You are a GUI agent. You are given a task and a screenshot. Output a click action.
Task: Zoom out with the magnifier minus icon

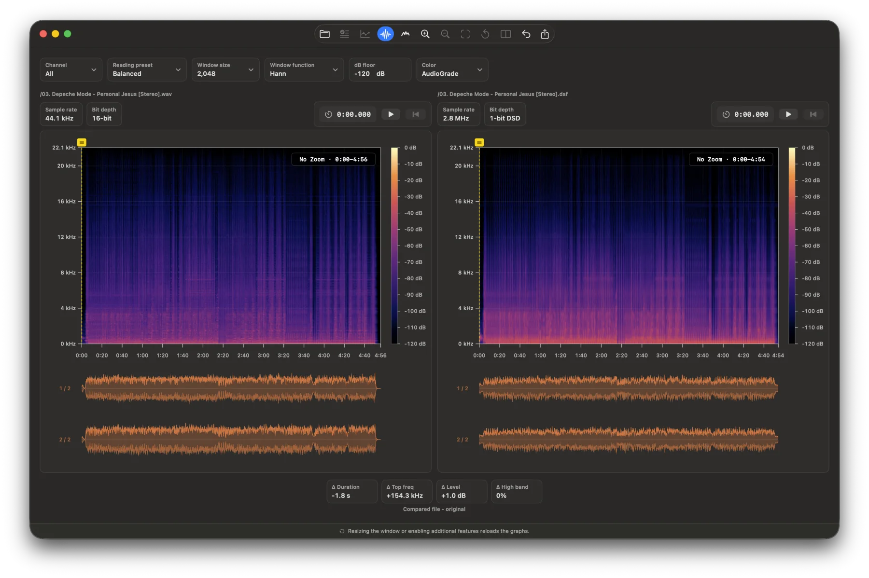(x=445, y=34)
